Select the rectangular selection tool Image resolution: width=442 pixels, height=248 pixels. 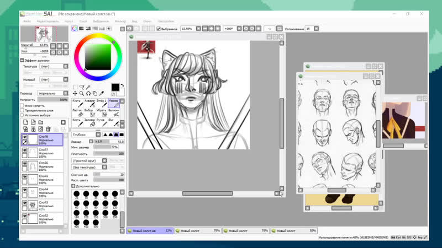[76, 87]
